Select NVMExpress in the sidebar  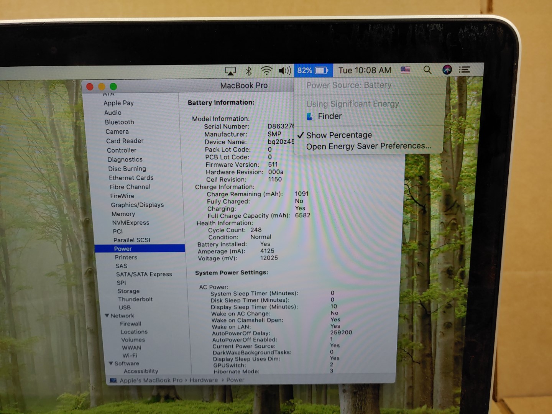coord(131,223)
